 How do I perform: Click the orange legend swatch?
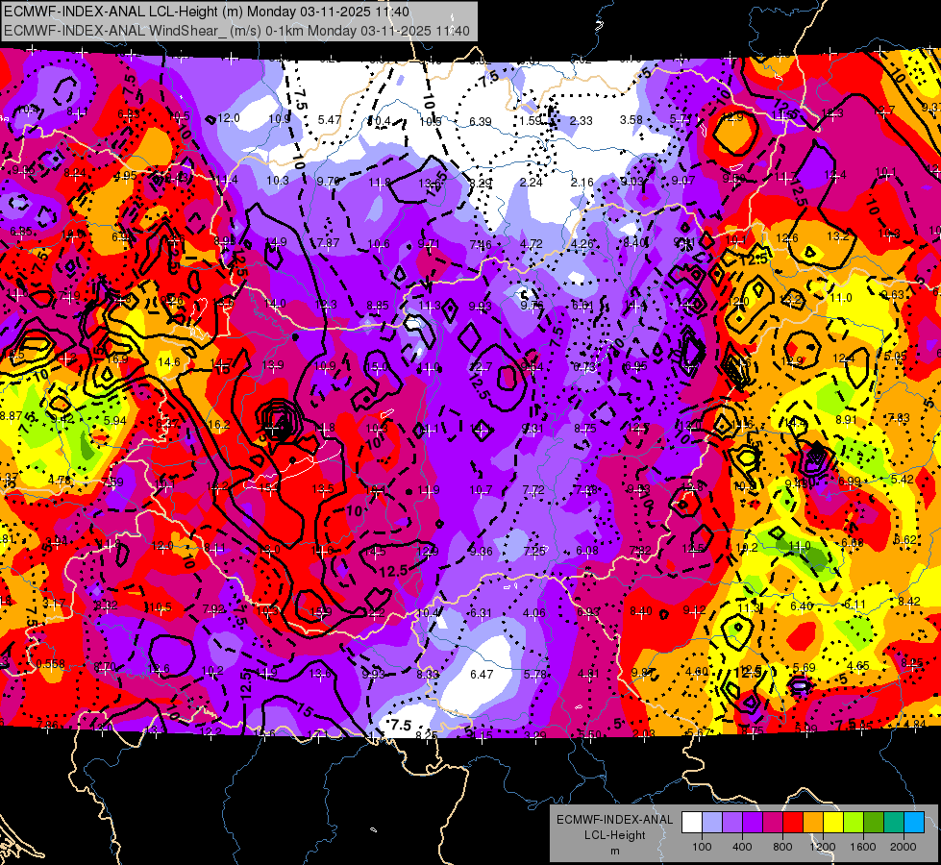pos(813,823)
